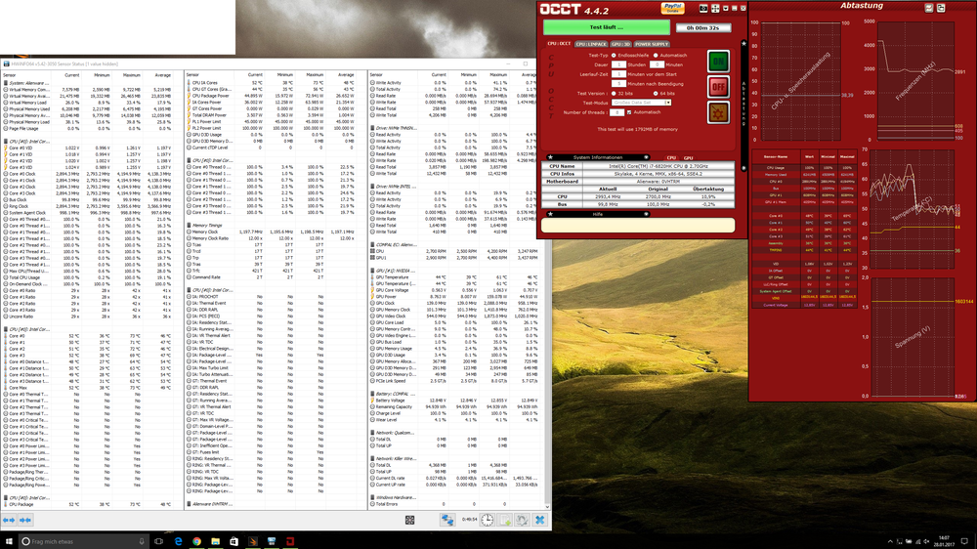
Task: Choose the 32 bits test version
Action: [614, 93]
